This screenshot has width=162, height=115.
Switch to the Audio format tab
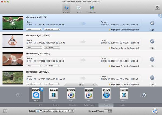(123, 105)
